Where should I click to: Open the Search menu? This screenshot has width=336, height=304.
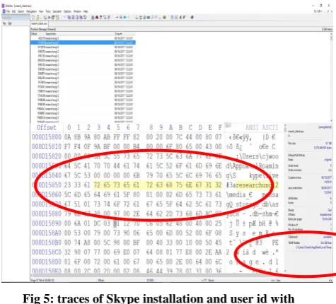tap(21, 11)
